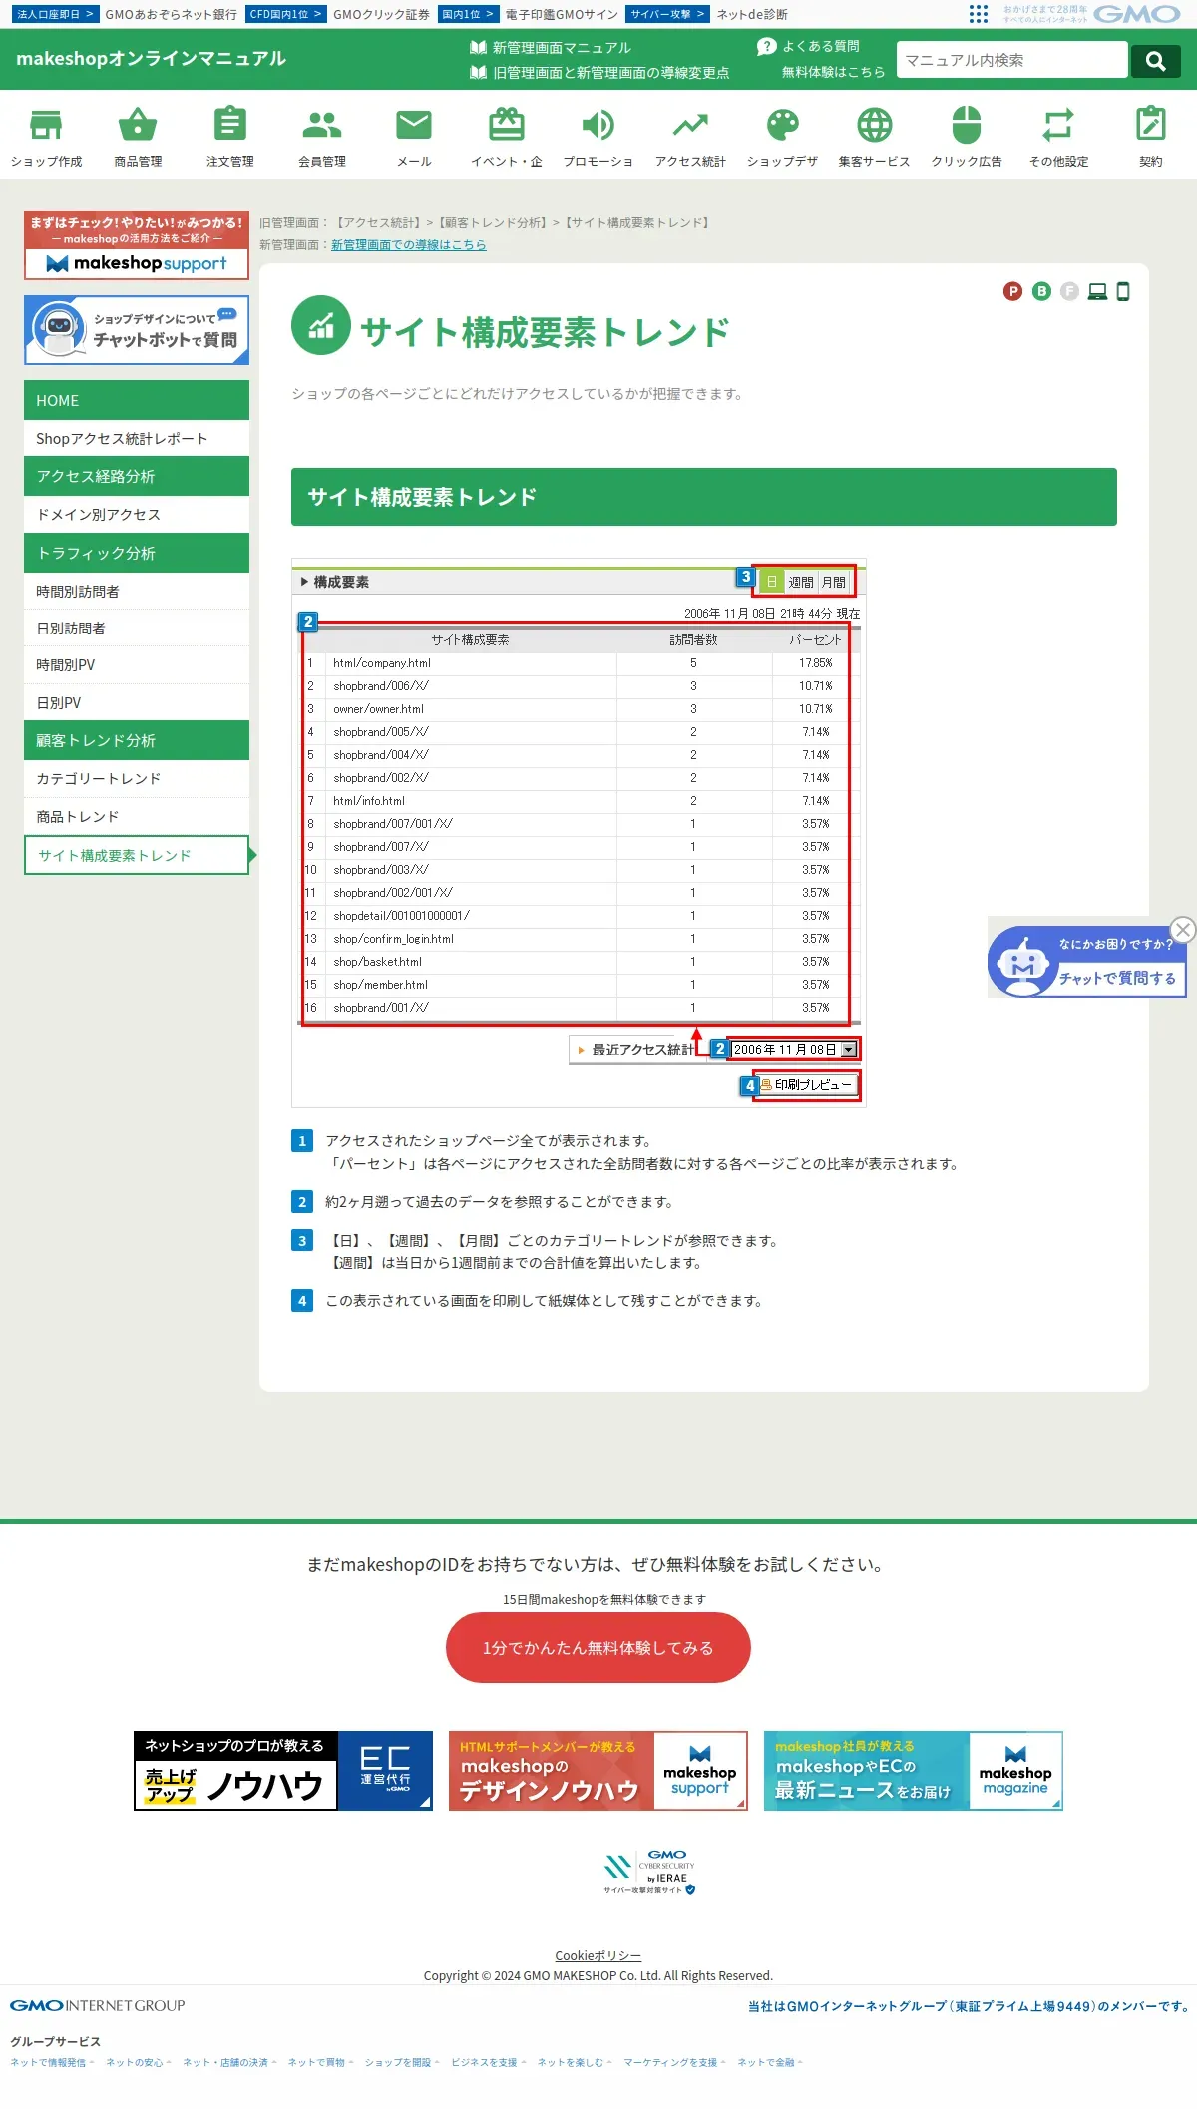Open the プロモーション speaker icon menu
This screenshot has width=1197, height=2109.
pyautogui.click(x=598, y=136)
